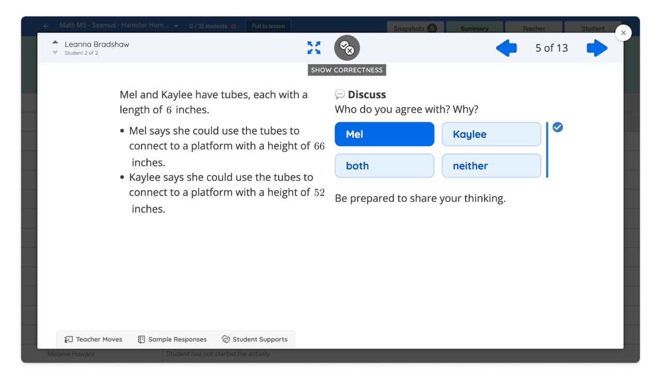Toggle the Show Correctness button
Screen dimensions: 661x379
coord(347,48)
